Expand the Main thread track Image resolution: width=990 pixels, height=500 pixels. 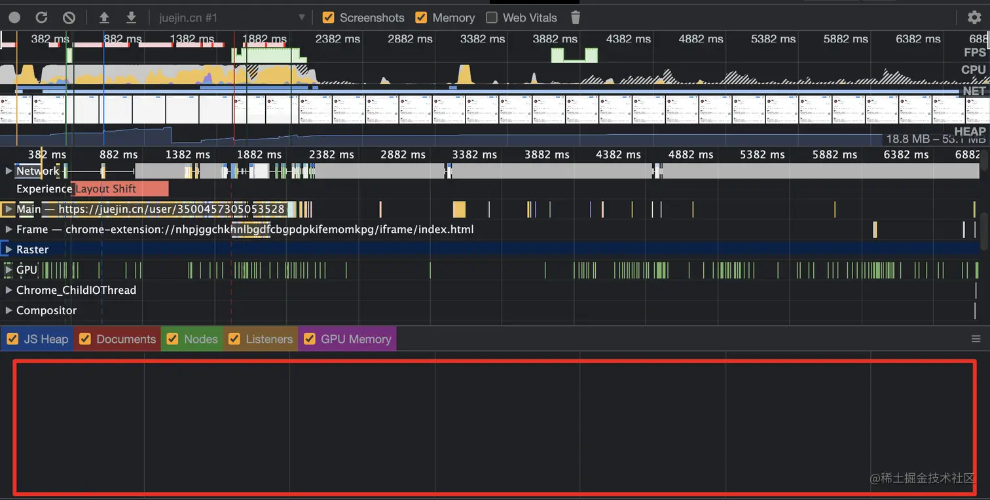(9, 209)
